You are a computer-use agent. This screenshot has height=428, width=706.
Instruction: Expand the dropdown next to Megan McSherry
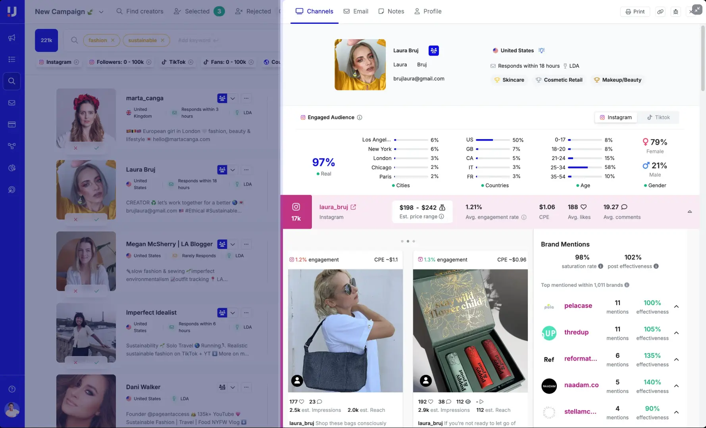click(x=233, y=245)
